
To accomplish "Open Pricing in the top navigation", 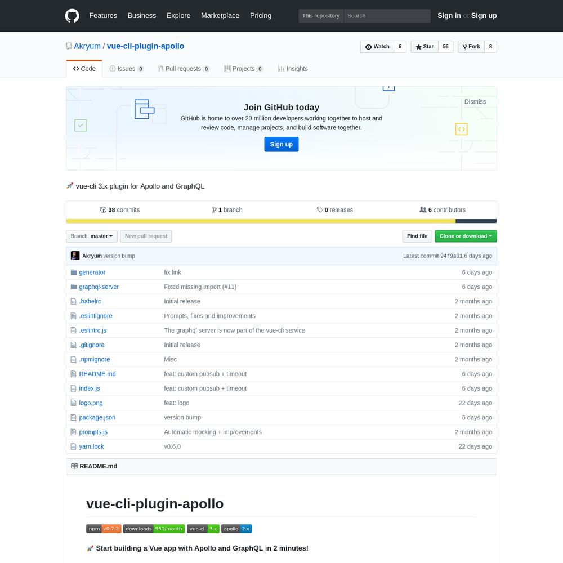I will click(261, 16).
